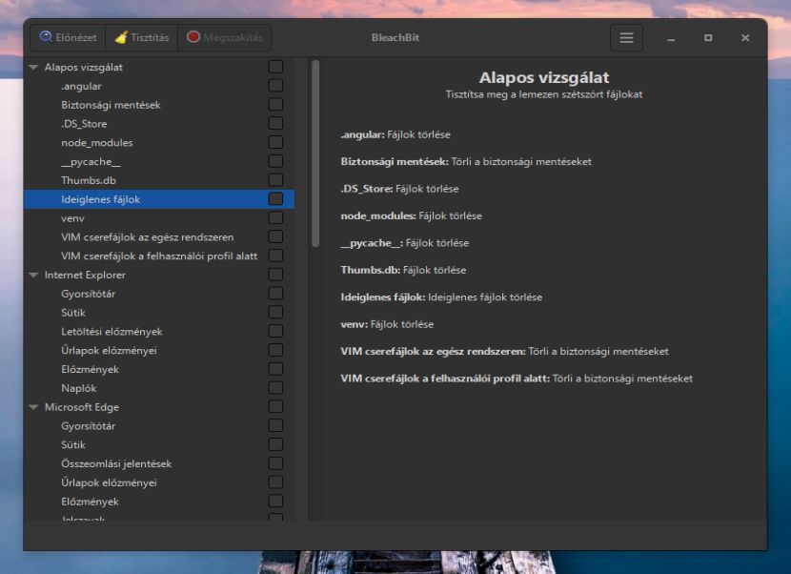Tick the Thumbs.db checkbox
The width and height of the screenshot is (791, 574).
275,180
